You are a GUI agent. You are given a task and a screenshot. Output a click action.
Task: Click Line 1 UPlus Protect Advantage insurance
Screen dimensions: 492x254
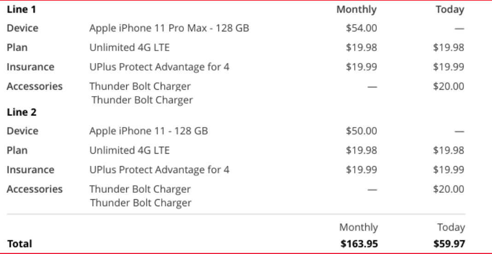(159, 67)
